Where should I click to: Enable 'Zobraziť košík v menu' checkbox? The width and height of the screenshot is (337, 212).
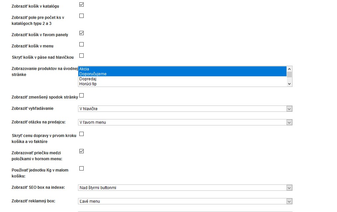pyautogui.click(x=81, y=44)
